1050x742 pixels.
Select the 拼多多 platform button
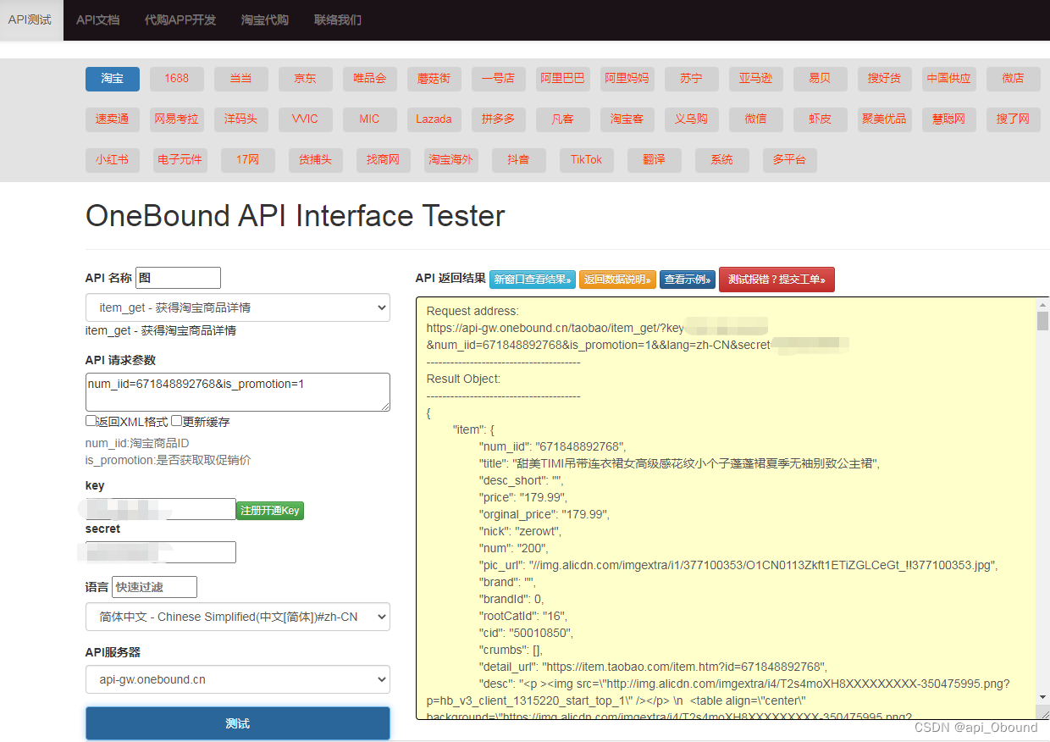click(x=499, y=119)
